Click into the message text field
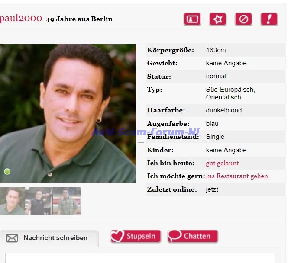This screenshot has height=263, width=291. point(139,258)
